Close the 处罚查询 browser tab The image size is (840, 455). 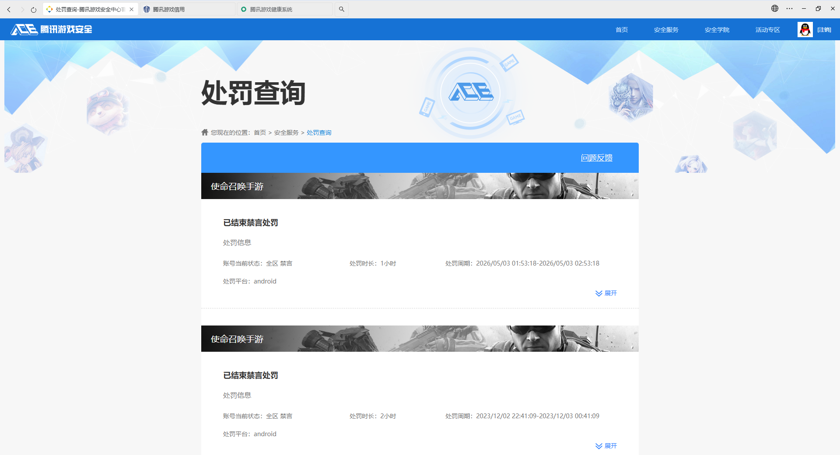tap(131, 9)
